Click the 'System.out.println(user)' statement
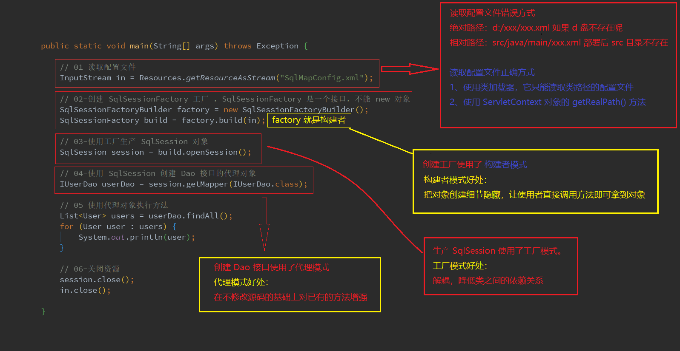The image size is (680, 351). point(136,237)
